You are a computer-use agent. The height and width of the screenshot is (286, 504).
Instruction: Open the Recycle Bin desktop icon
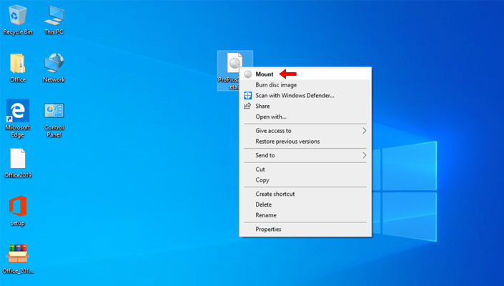(x=18, y=16)
